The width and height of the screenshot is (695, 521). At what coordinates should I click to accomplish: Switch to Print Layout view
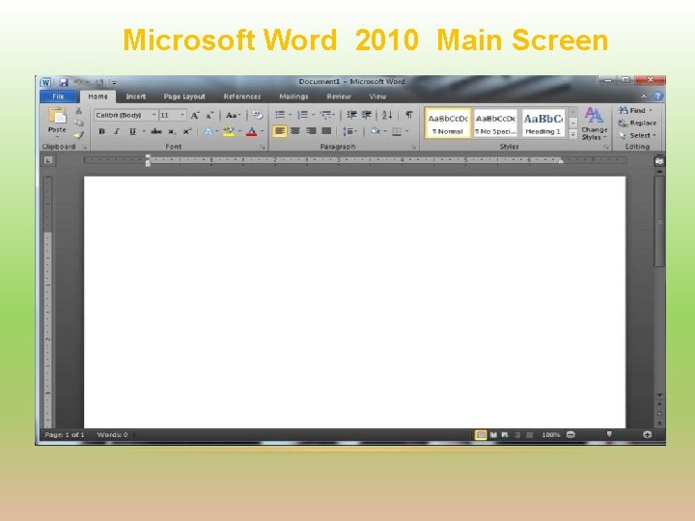481,435
